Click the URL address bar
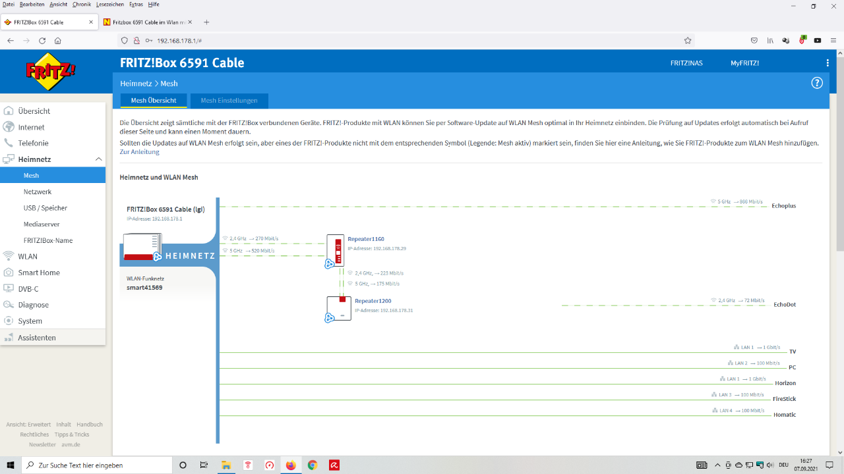The image size is (844, 474). point(406,40)
